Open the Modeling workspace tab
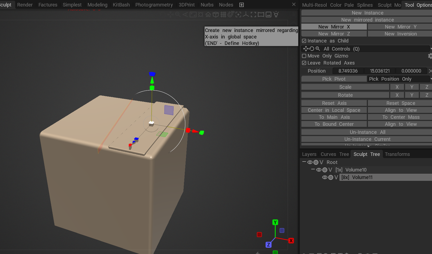The image size is (432, 254). [x=97, y=5]
